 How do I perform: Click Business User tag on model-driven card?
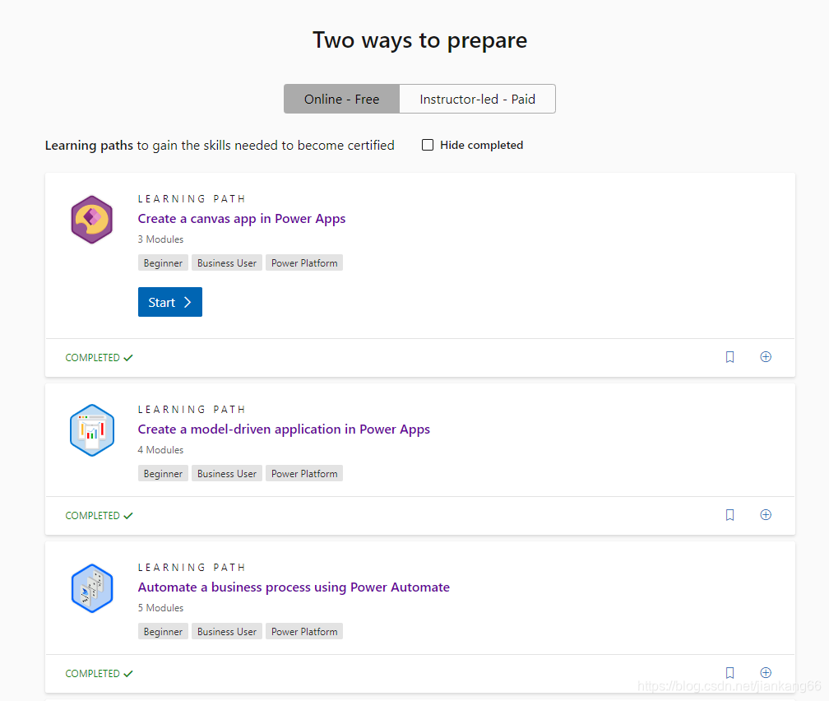(227, 474)
